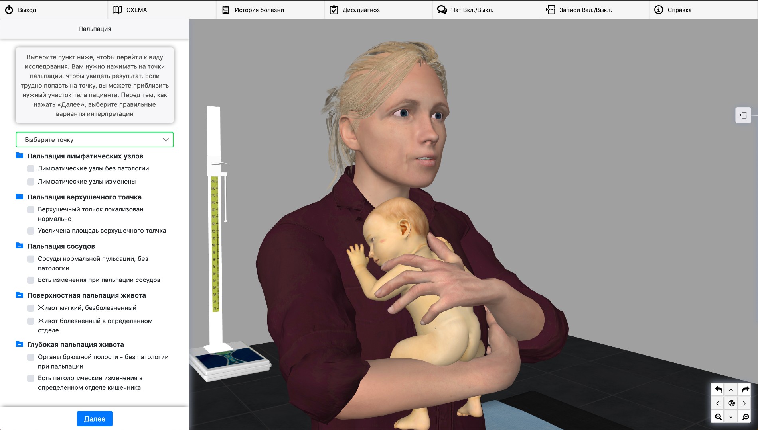Check 'Увеличена площадь верхушечного толчка'
Screen dimensions: 758x430
(x=31, y=231)
